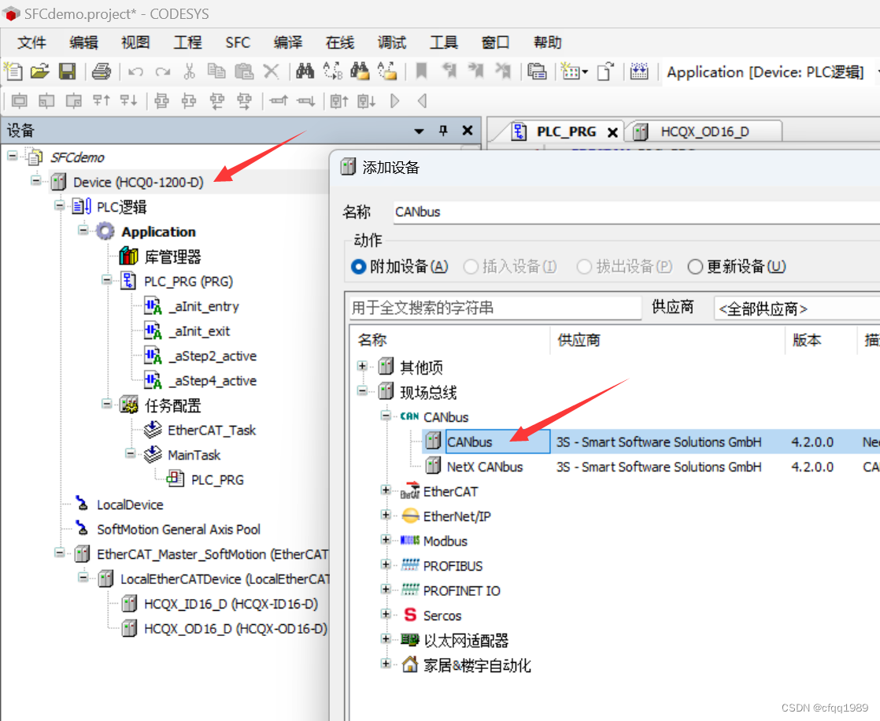Open the SFC menu
880x721 pixels.
(x=238, y=43)
